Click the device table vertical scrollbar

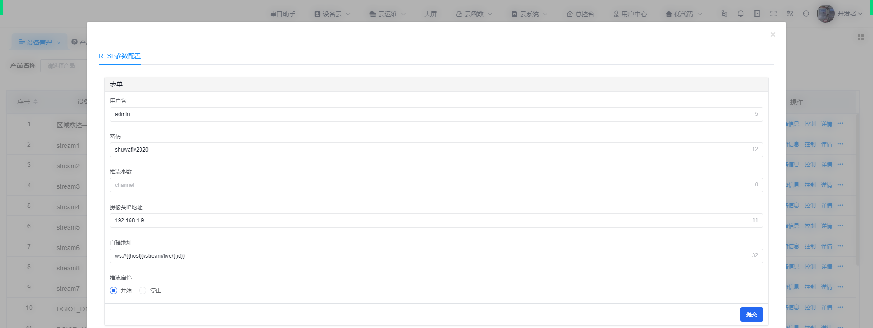click(858, 189)
